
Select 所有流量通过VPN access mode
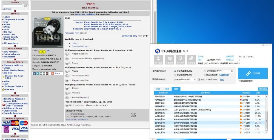(175, 71)
